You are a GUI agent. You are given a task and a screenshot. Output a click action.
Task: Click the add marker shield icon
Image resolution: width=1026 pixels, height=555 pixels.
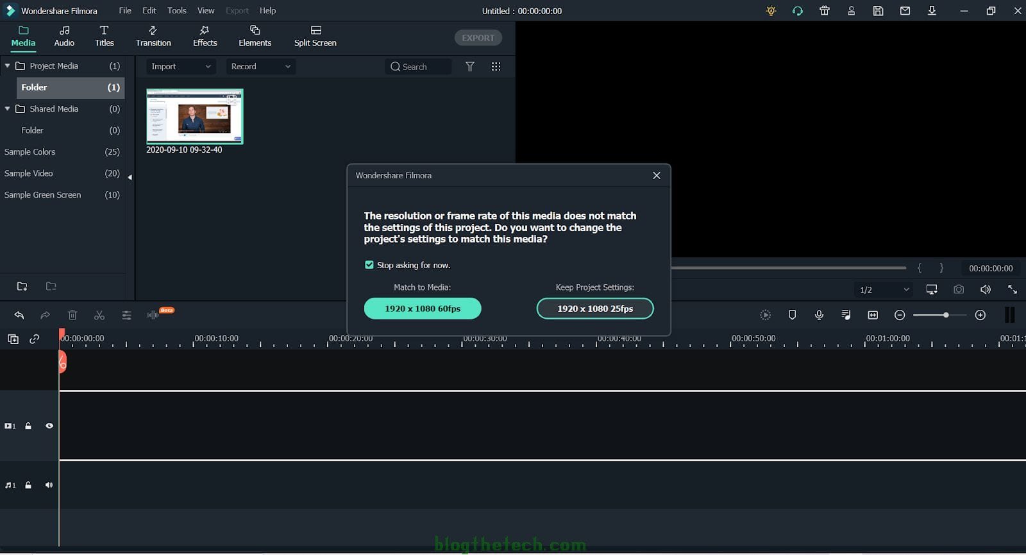click(792, 315)
